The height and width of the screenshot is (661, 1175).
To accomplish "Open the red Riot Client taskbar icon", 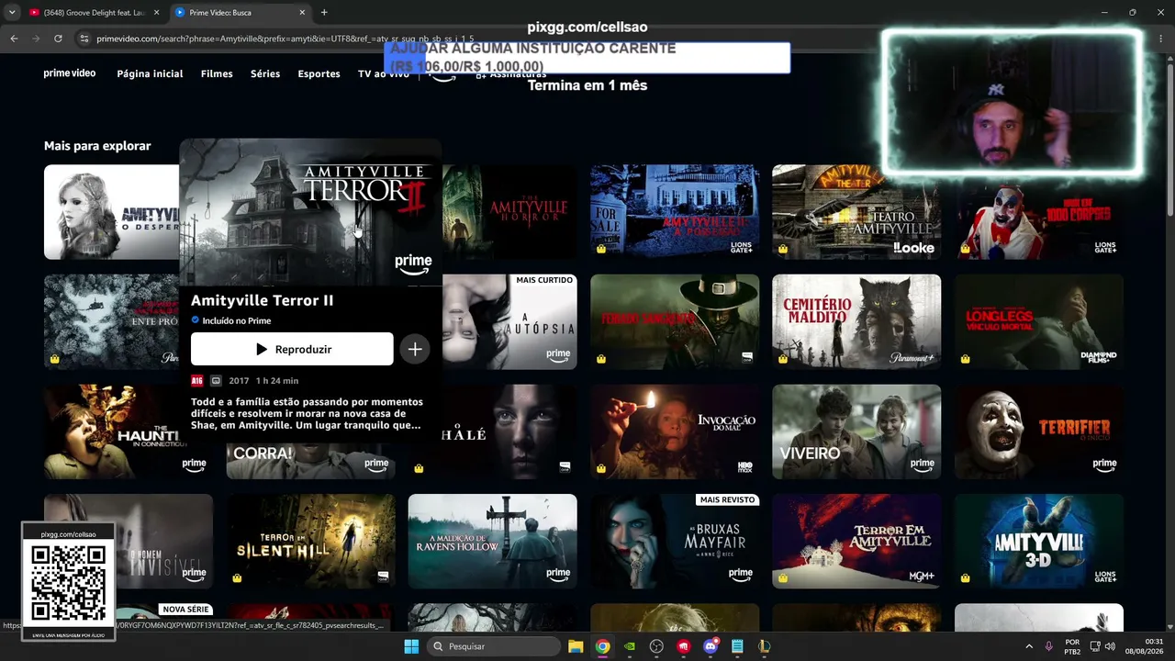I will point(683,646).
